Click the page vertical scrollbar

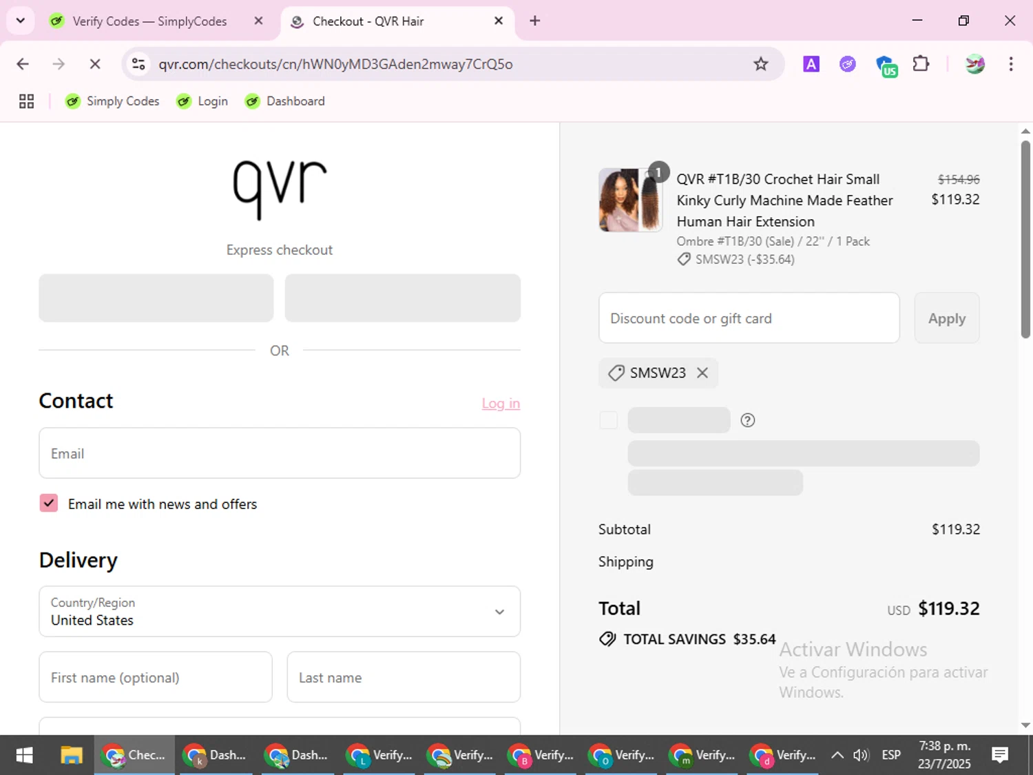point(1025,239)
